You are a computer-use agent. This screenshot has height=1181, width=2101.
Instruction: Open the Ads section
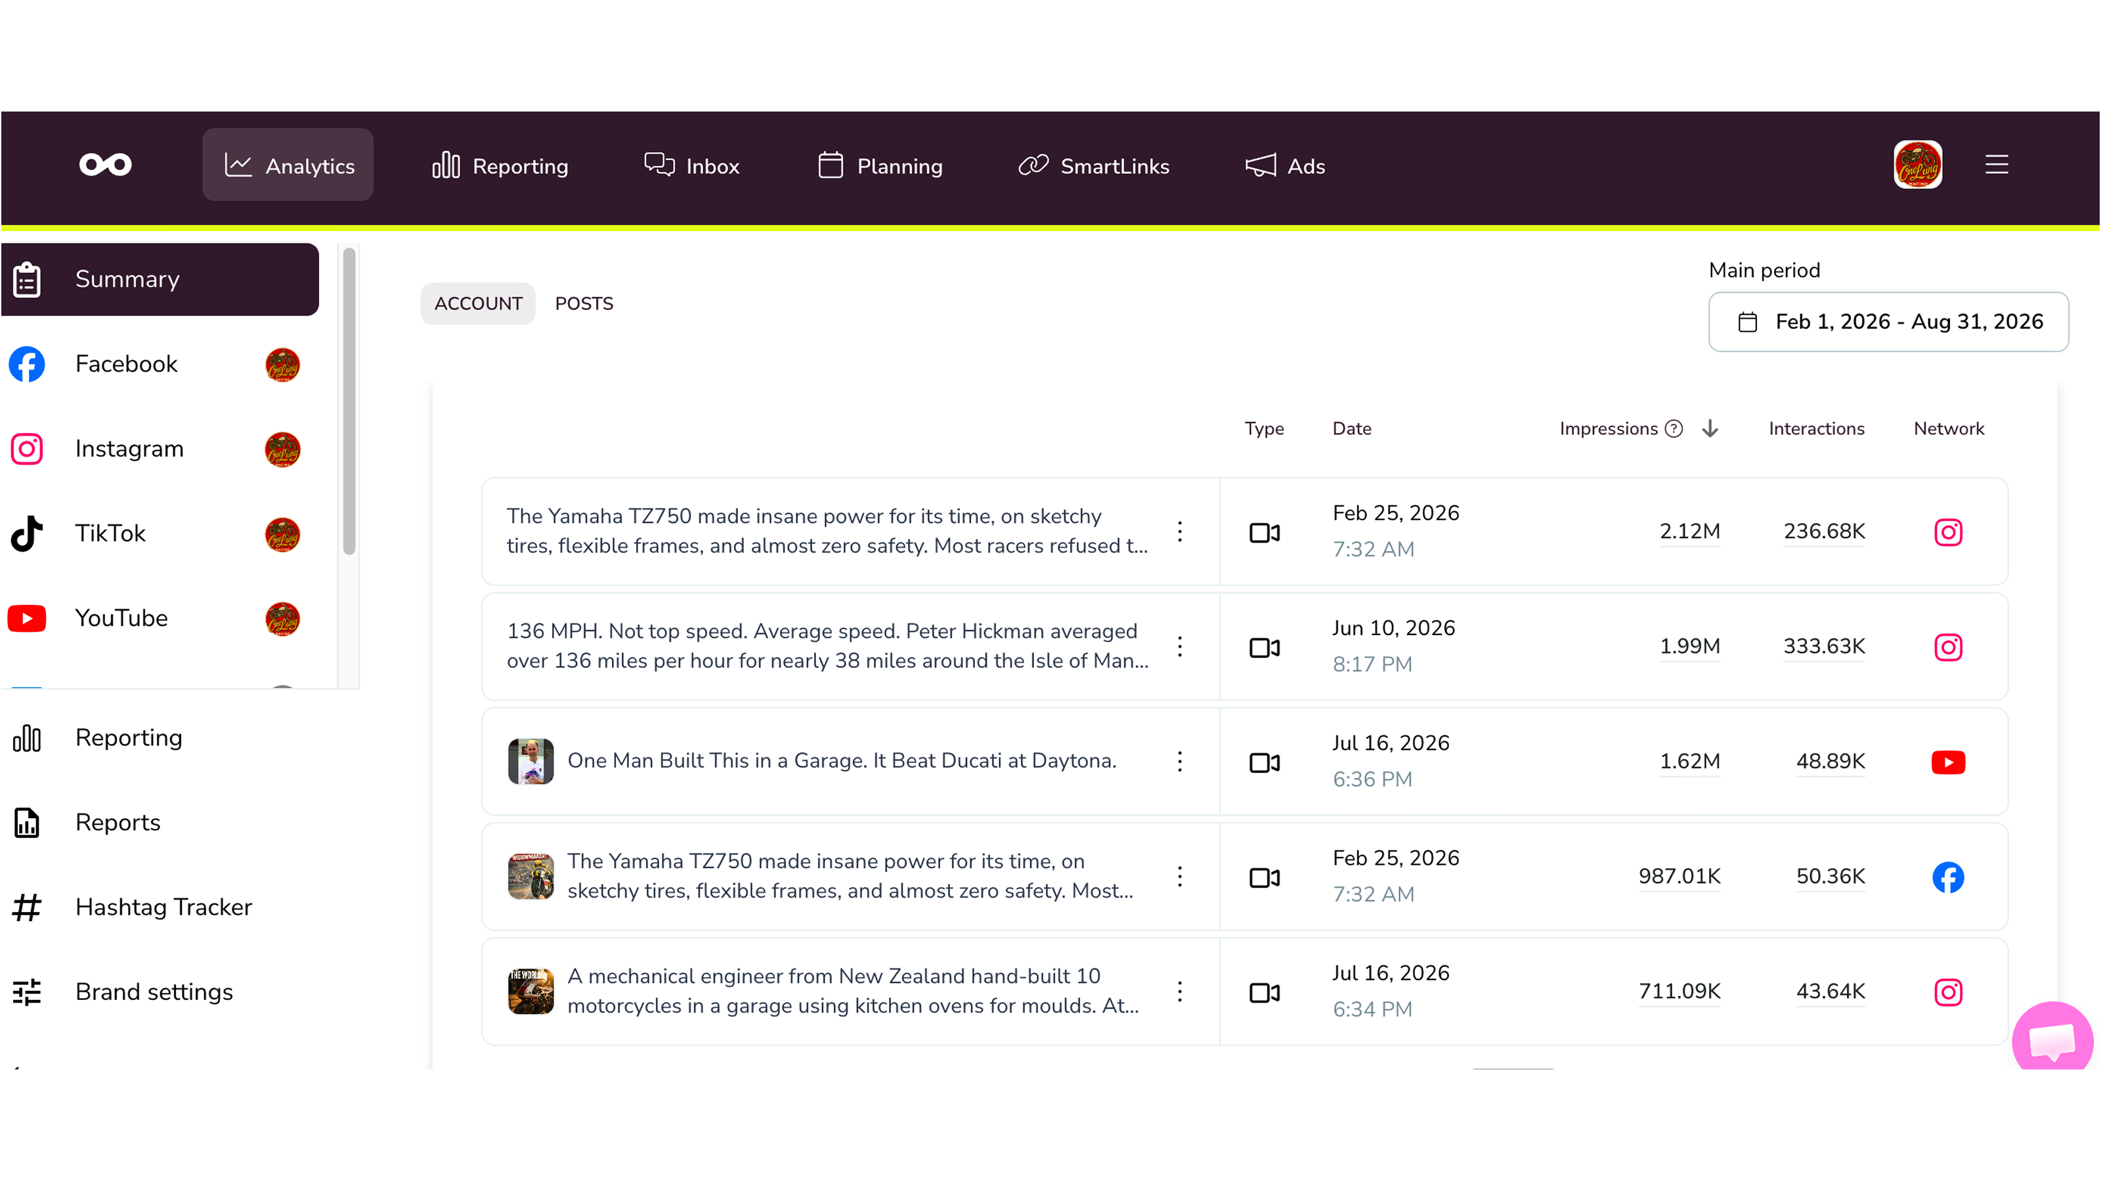pyautogui.click(x=1286, y=165)
